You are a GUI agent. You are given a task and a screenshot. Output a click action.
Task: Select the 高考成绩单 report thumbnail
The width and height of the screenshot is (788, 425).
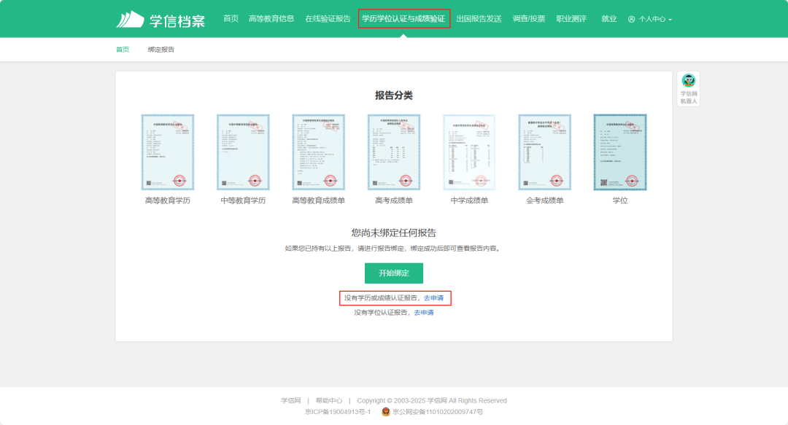[x=393, y=152]
